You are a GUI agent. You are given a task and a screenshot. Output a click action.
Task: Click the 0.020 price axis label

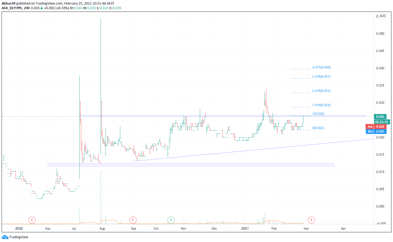pos(380,137)
